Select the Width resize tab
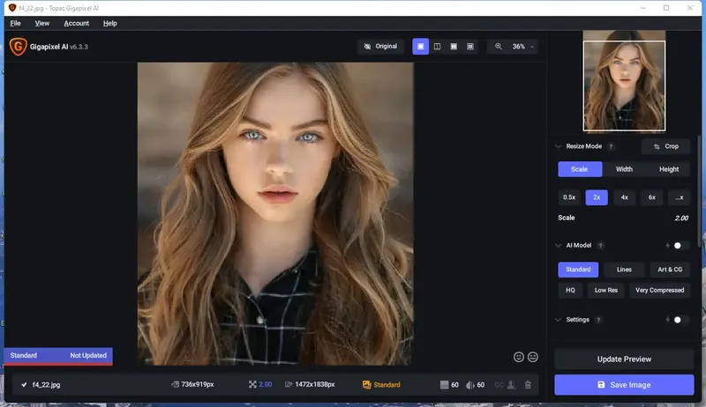The width and height of the screenshot is (706, 407). click(624, 169)
